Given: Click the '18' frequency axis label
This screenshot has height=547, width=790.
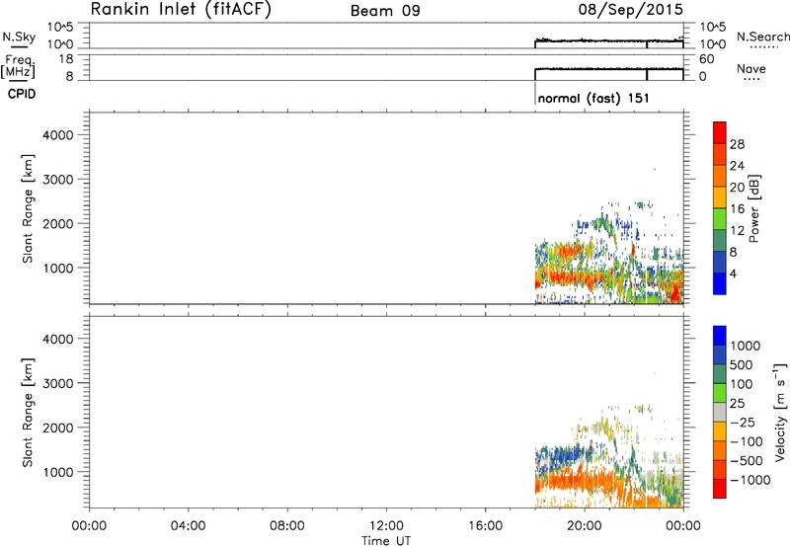Looking at the screenshot, I should tap(66, 59).
